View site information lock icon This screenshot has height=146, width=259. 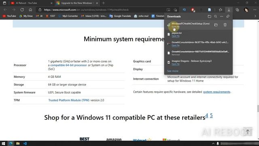coord(40,10)
